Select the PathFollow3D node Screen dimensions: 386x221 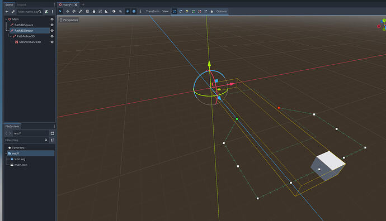(x=26, y=36)
